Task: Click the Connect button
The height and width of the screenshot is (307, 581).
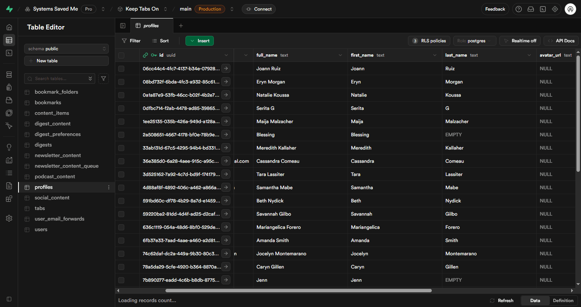Action: (259, 9)
